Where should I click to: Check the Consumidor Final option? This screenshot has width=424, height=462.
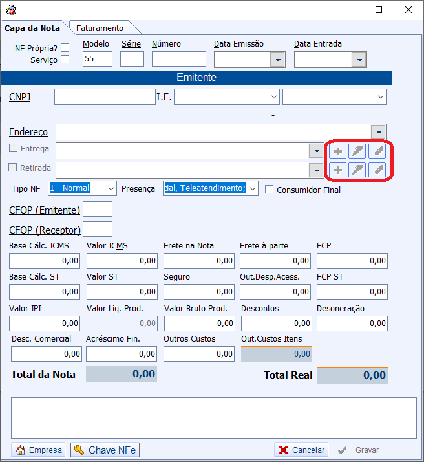[x=270, y=190]
